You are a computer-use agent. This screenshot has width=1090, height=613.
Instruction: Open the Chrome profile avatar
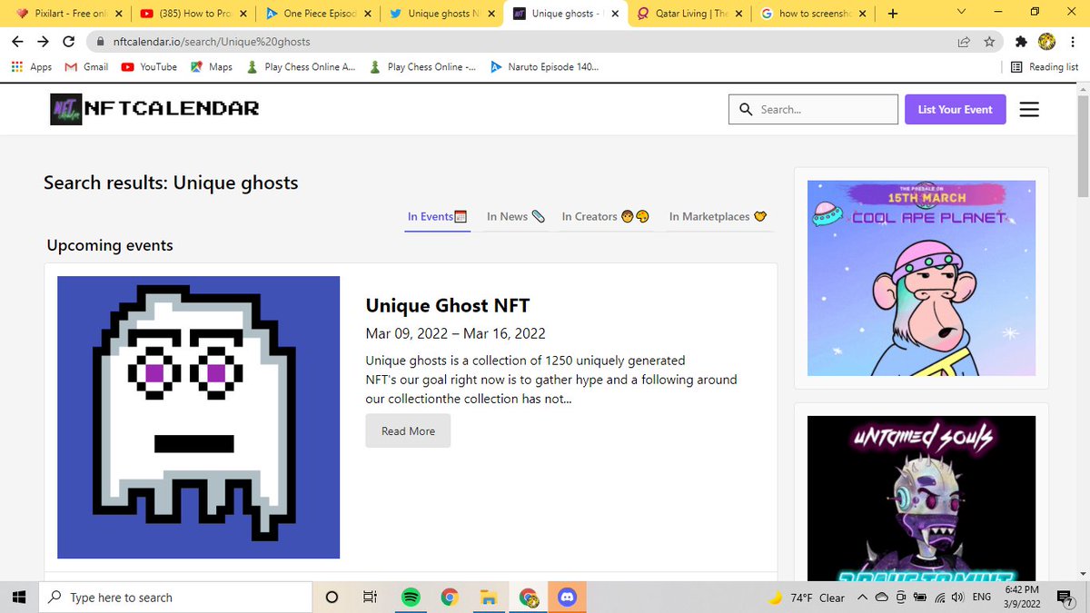(x=1046, y=42)
